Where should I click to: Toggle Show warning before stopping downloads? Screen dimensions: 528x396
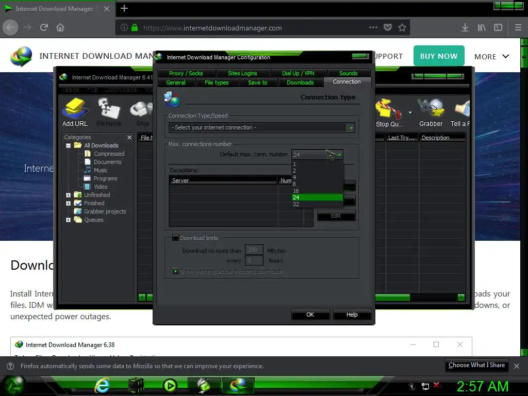(x=175, y=271)
